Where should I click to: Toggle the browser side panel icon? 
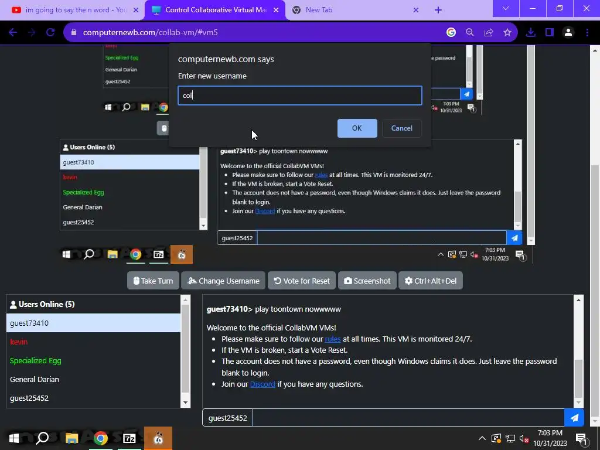pyautogui.click(x=550, y=33)
